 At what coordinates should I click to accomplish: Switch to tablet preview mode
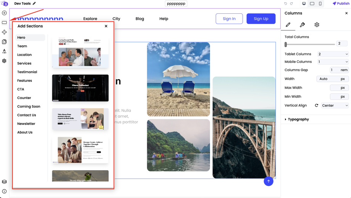click(x=312, y=3)
